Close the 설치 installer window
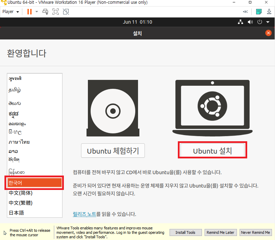Viewport: 275px width, 240px height. coord(268,33)
